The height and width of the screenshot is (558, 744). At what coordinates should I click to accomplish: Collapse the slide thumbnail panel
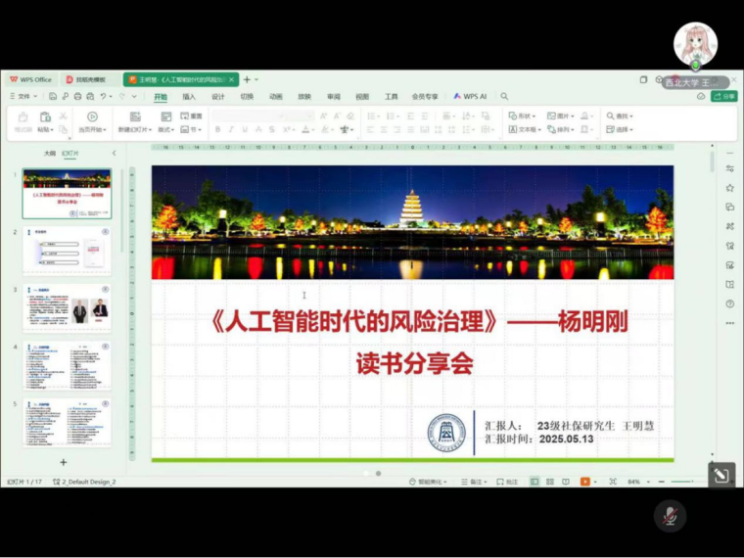[114, 153]
